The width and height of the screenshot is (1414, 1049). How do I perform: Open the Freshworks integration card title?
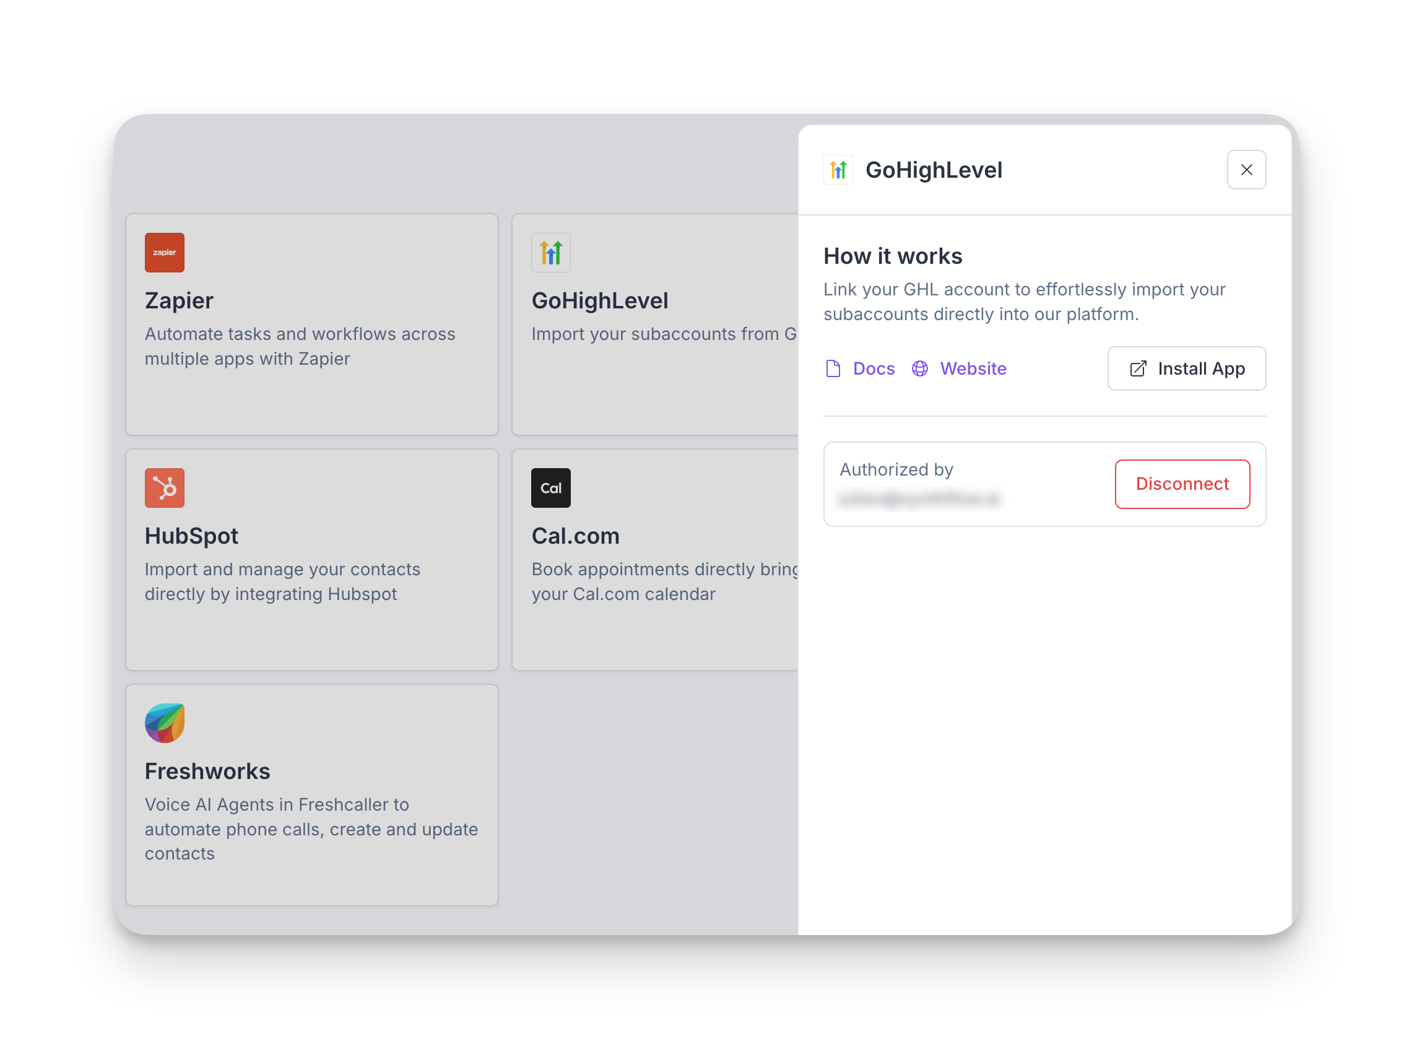tap(207, 771)
